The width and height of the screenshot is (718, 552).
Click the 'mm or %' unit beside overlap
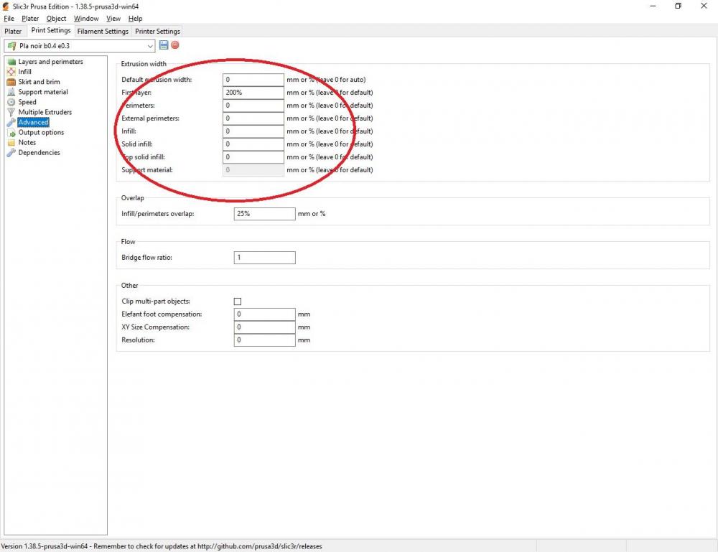(312, 214)
